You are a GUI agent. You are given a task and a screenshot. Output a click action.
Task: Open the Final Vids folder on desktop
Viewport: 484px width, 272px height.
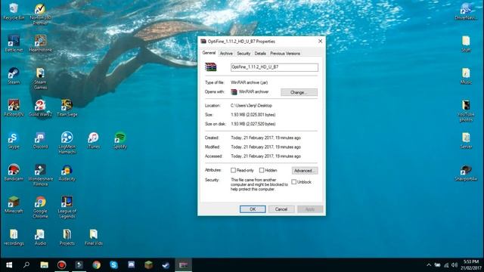(x=93, y=237)
